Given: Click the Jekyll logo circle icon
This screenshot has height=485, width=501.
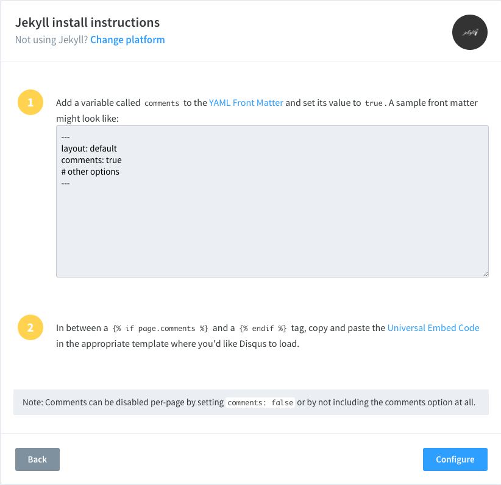Looking at the screenshot, I should pos(470,32).
